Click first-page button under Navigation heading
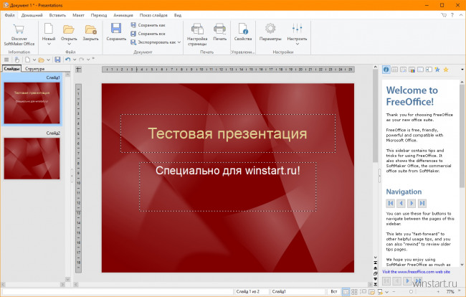466x297 pixels. click(x=391, y=203)
